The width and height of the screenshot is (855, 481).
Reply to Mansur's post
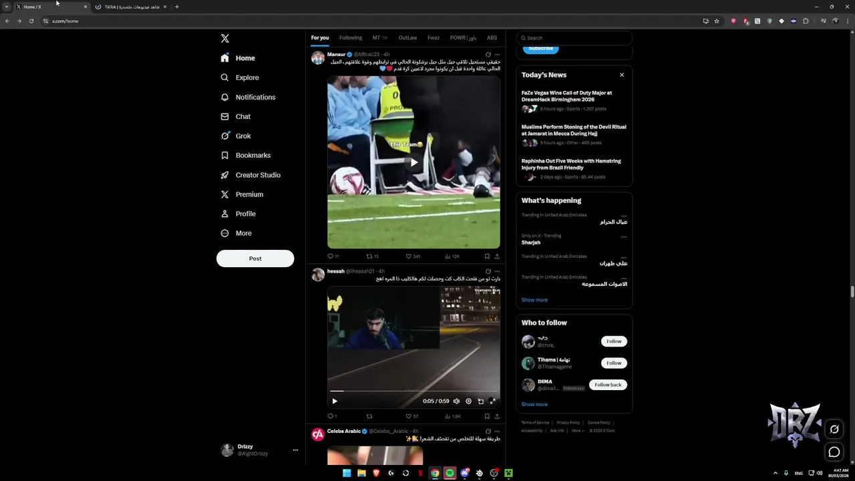[x=332, y=257]
